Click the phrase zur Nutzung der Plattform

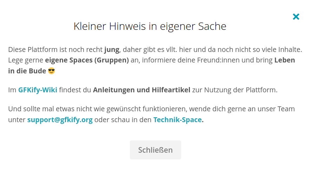point(235,90)
